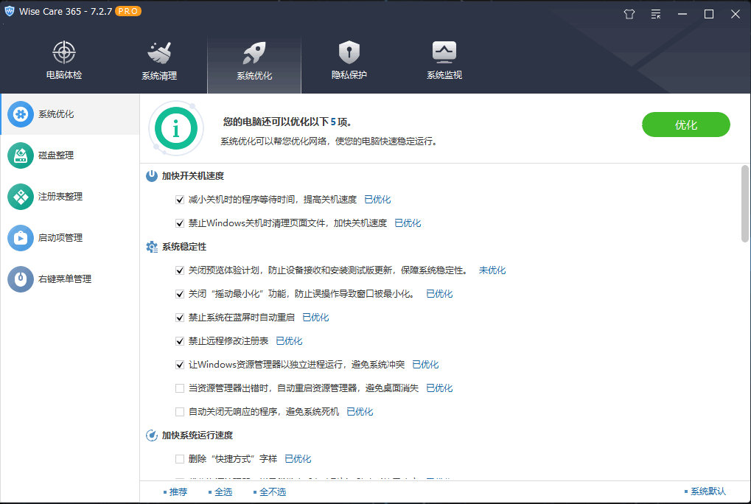
Task: Check auto-restart Explorer on error option
Action: [180, 388]
